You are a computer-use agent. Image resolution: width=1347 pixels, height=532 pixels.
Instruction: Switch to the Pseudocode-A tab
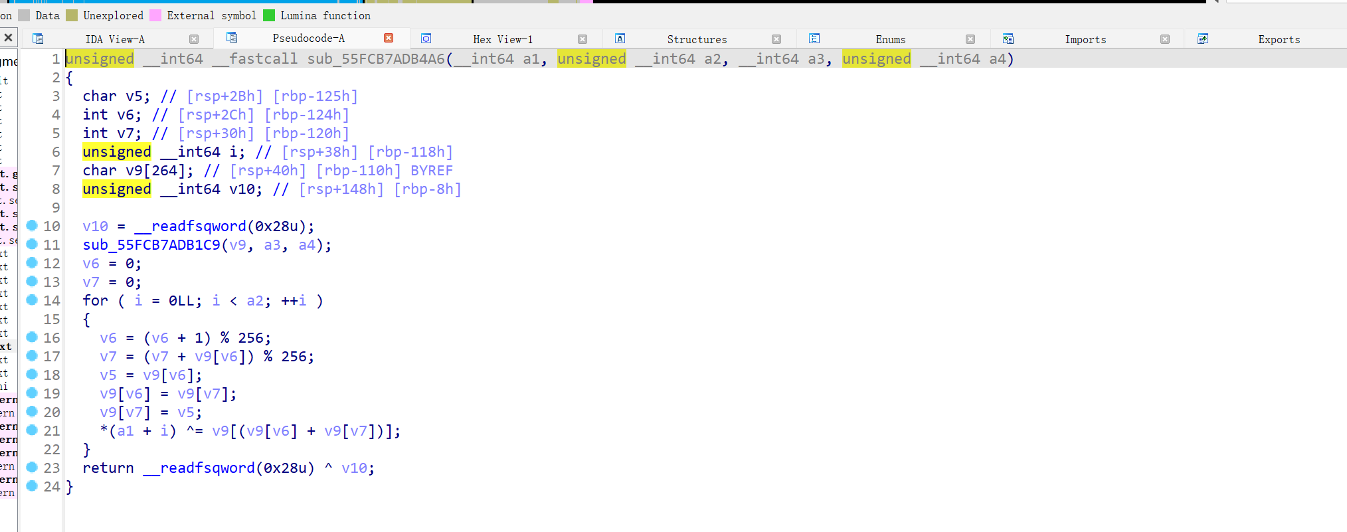point(308,38)
